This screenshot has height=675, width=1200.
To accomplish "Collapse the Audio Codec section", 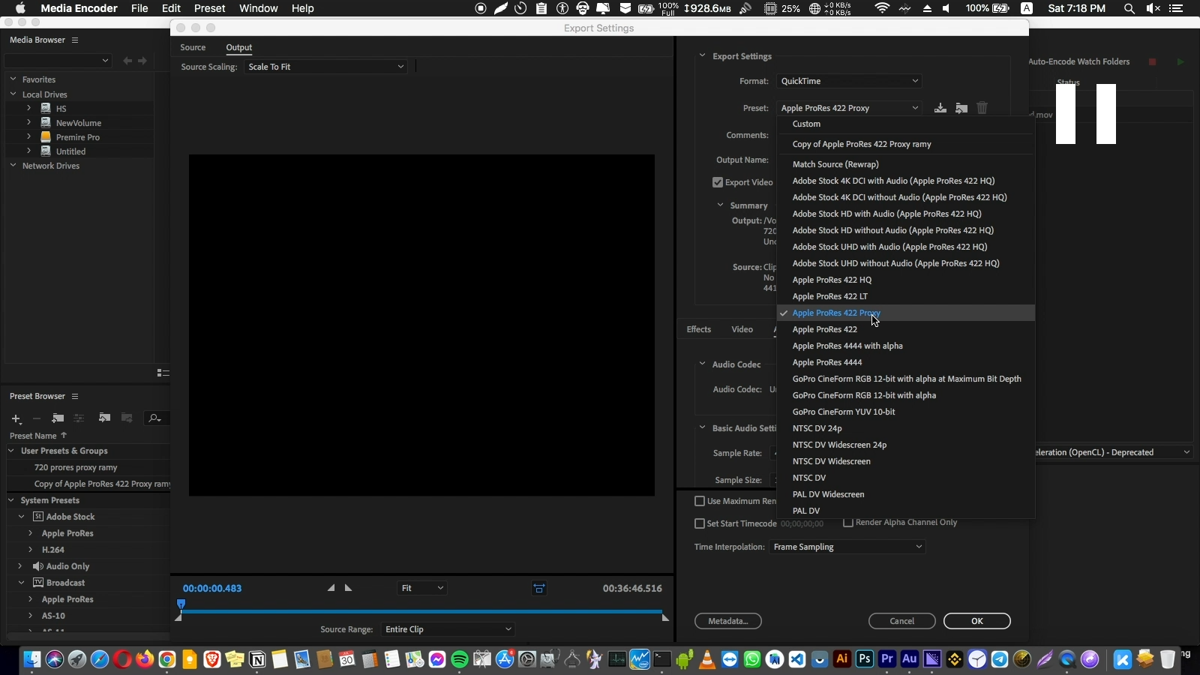I will (x=703, y=364).
